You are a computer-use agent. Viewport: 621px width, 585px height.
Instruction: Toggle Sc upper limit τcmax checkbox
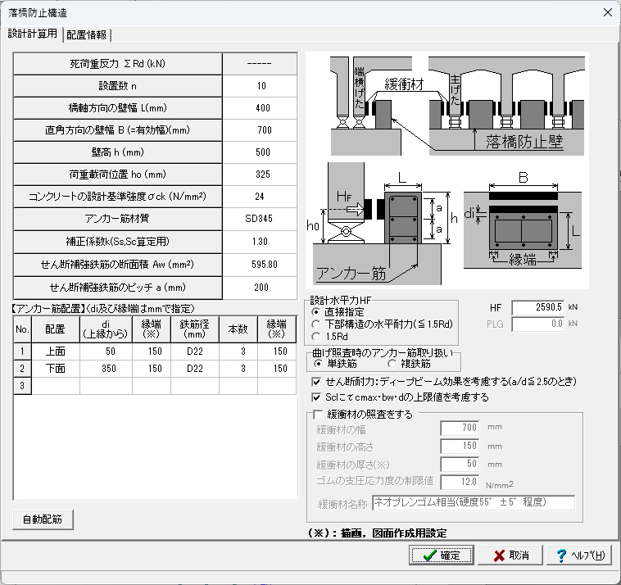click(x=318, y=397)
